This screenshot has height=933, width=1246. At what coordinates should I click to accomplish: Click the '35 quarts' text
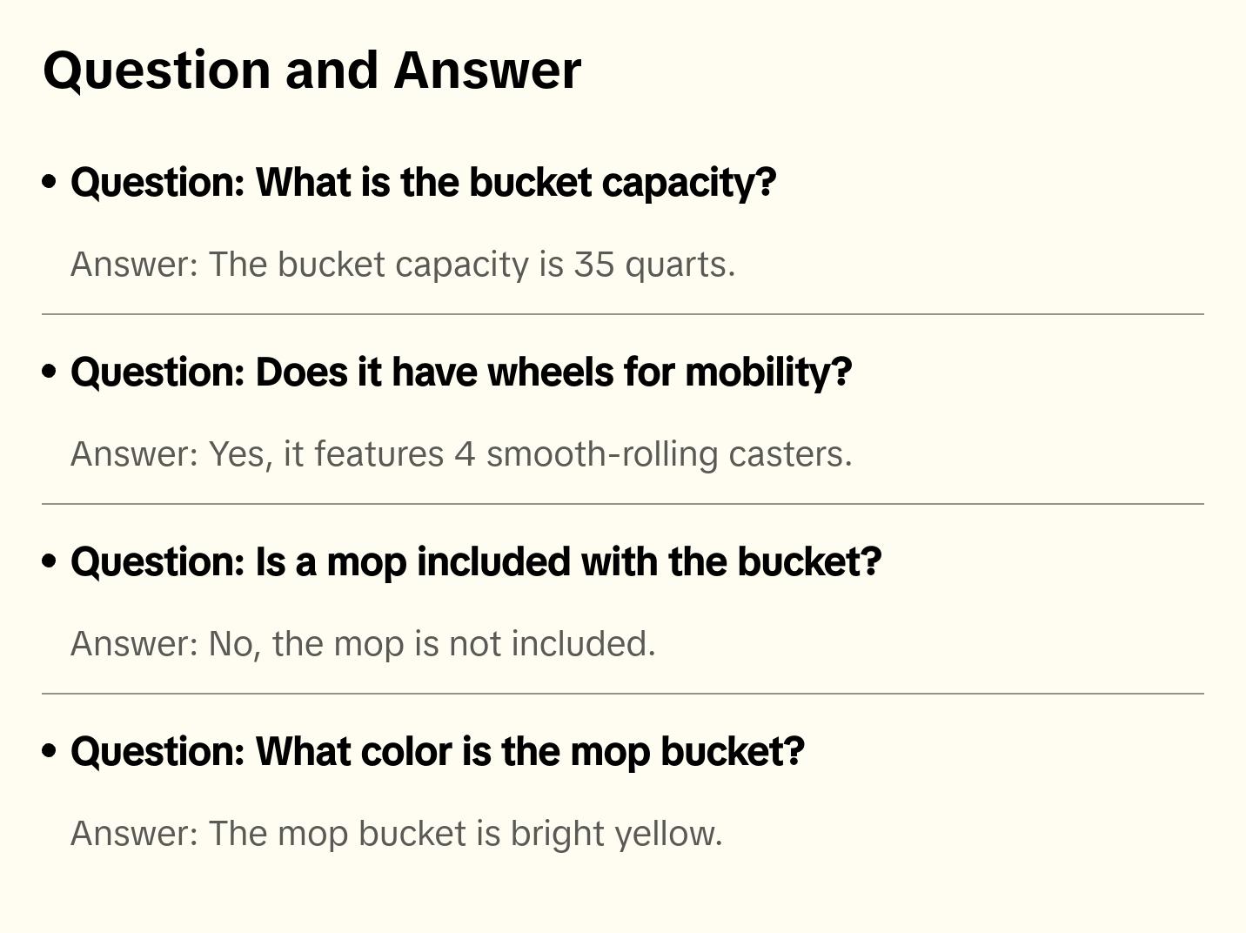[653, 265]
